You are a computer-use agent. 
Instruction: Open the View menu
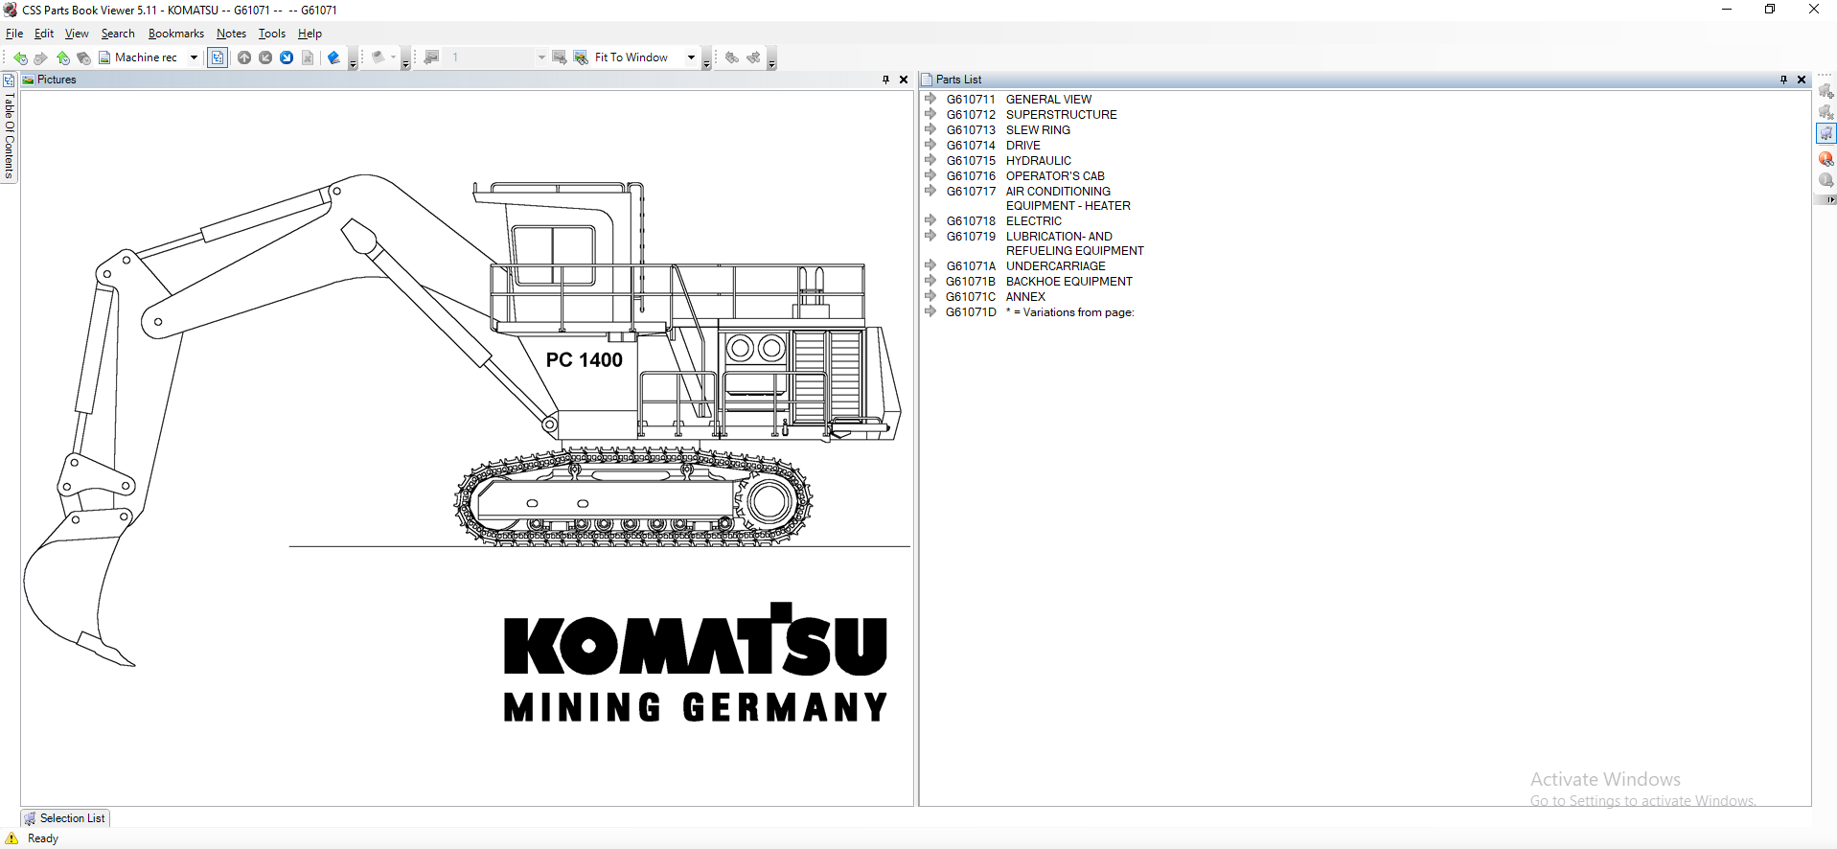pyautogui.click(x=77, y=34)
